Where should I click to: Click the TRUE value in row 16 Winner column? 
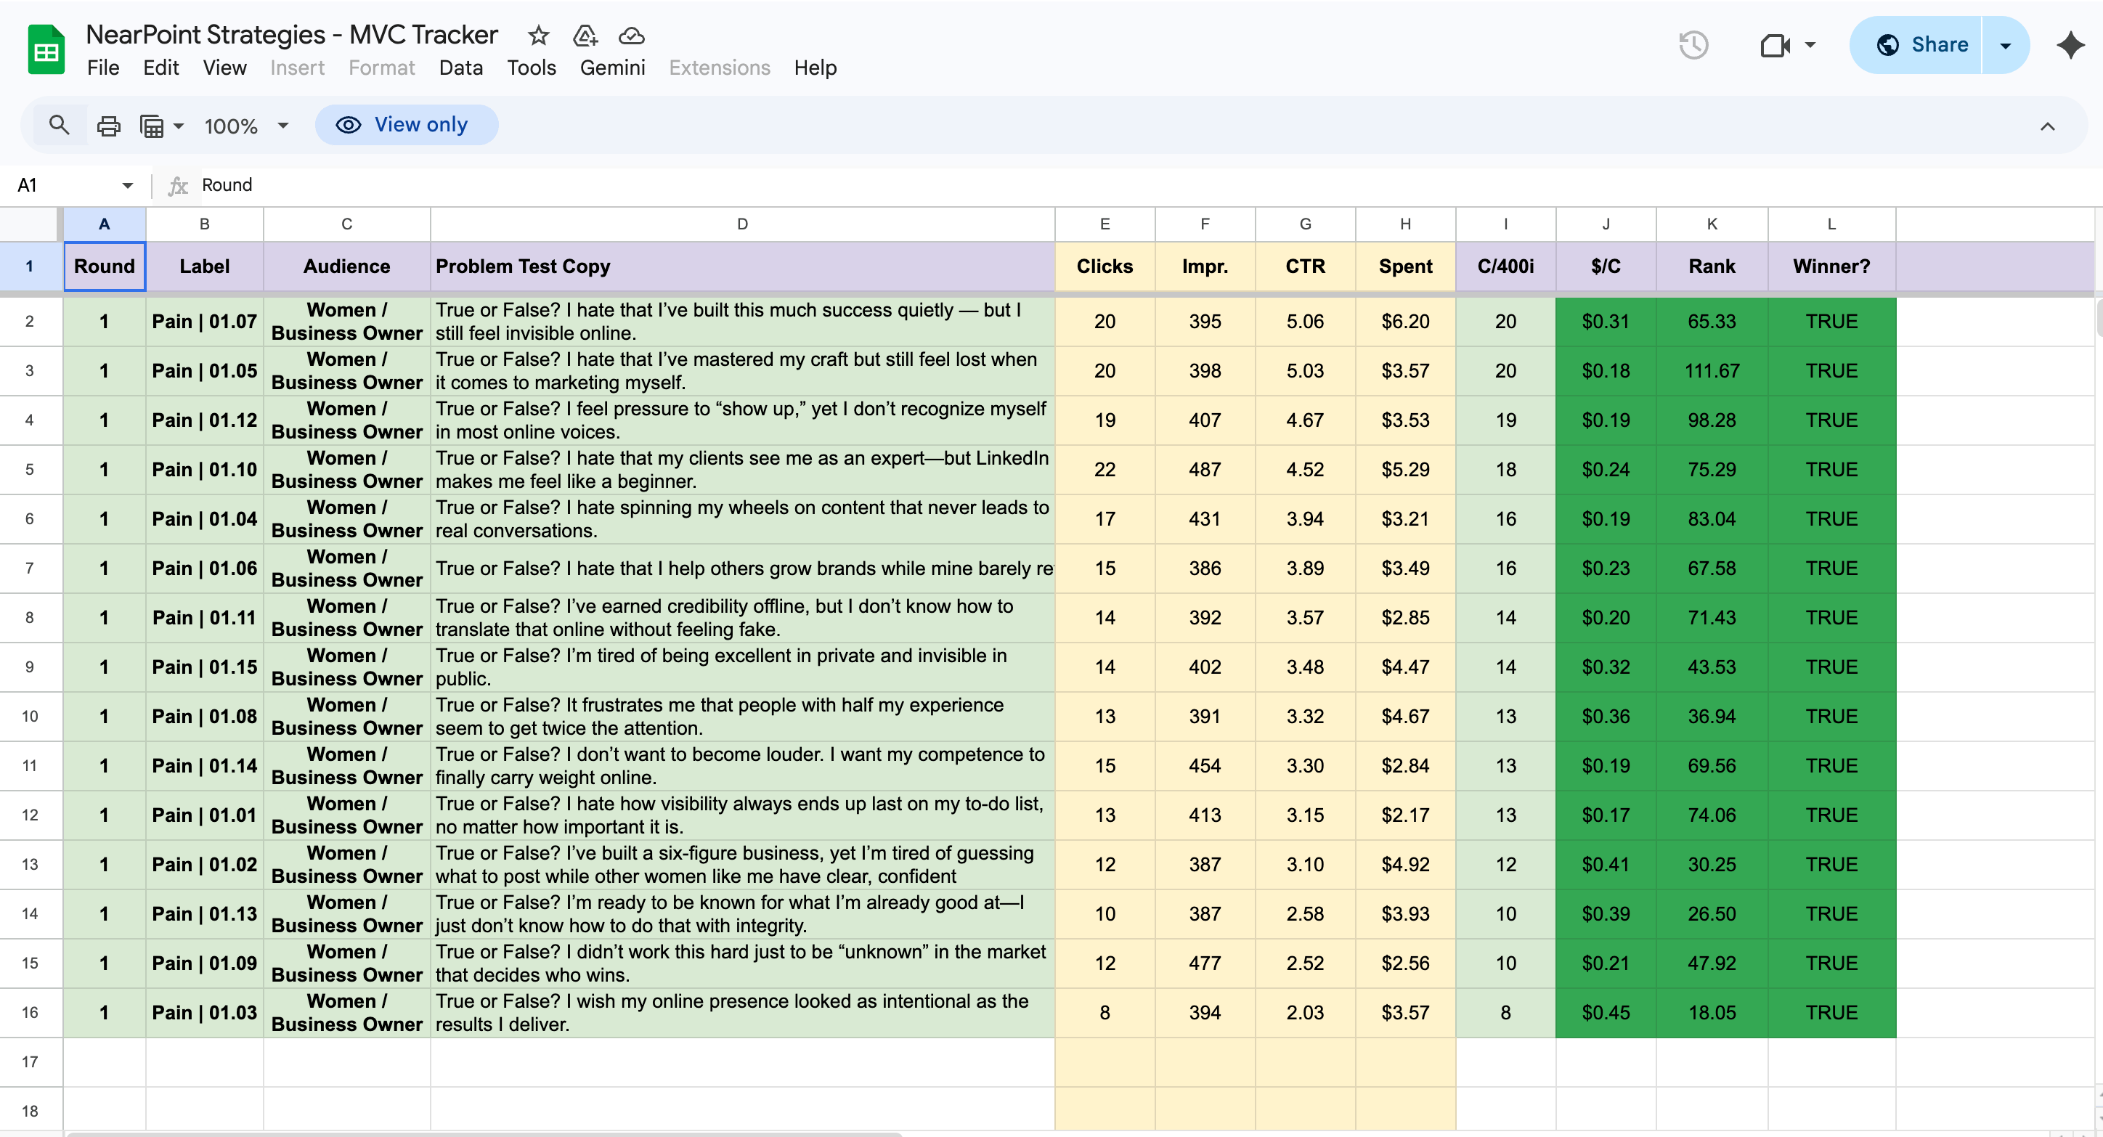click(x=1831, y=1012)
